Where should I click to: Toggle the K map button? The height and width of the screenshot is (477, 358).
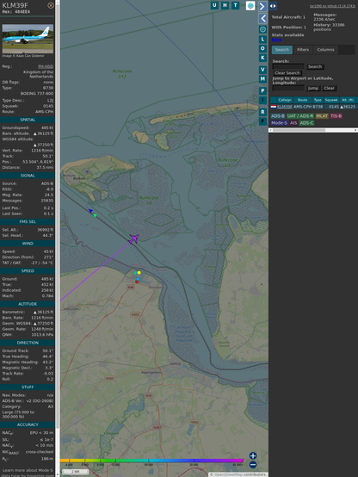pyautogui.click(x=262, y=58)
